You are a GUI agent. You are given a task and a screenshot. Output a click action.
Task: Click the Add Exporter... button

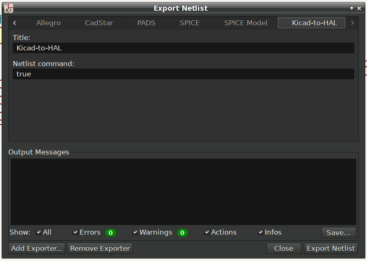[37, 248]
